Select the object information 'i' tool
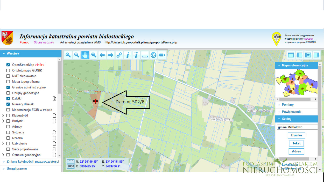The width and height of the screenshot is (324, 182). (128, 55)
